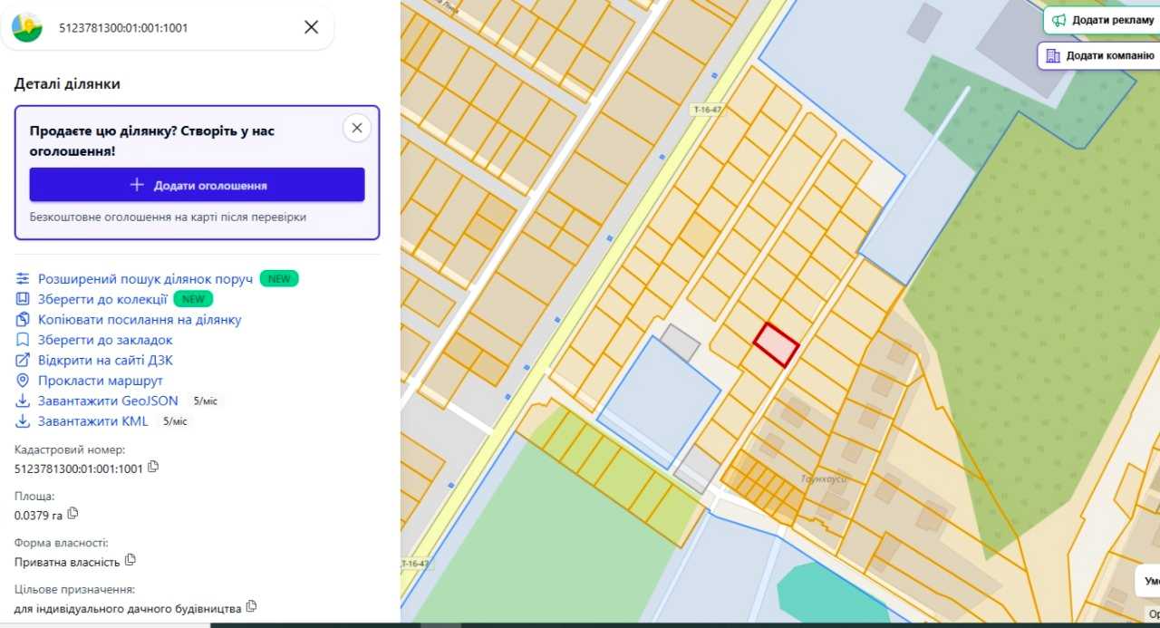Copy the cadastral number using its copy icon
The width and height of the screenshot is (1160, 628).
click(x=153, y=467)
